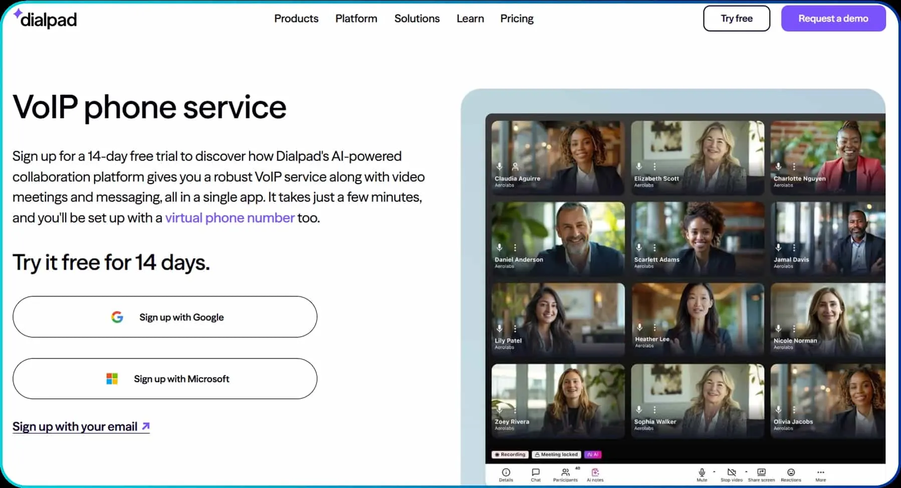Click Lily Patel's microphone icon
The height and width of the screenshot is (488, 901).
point(500,328)
